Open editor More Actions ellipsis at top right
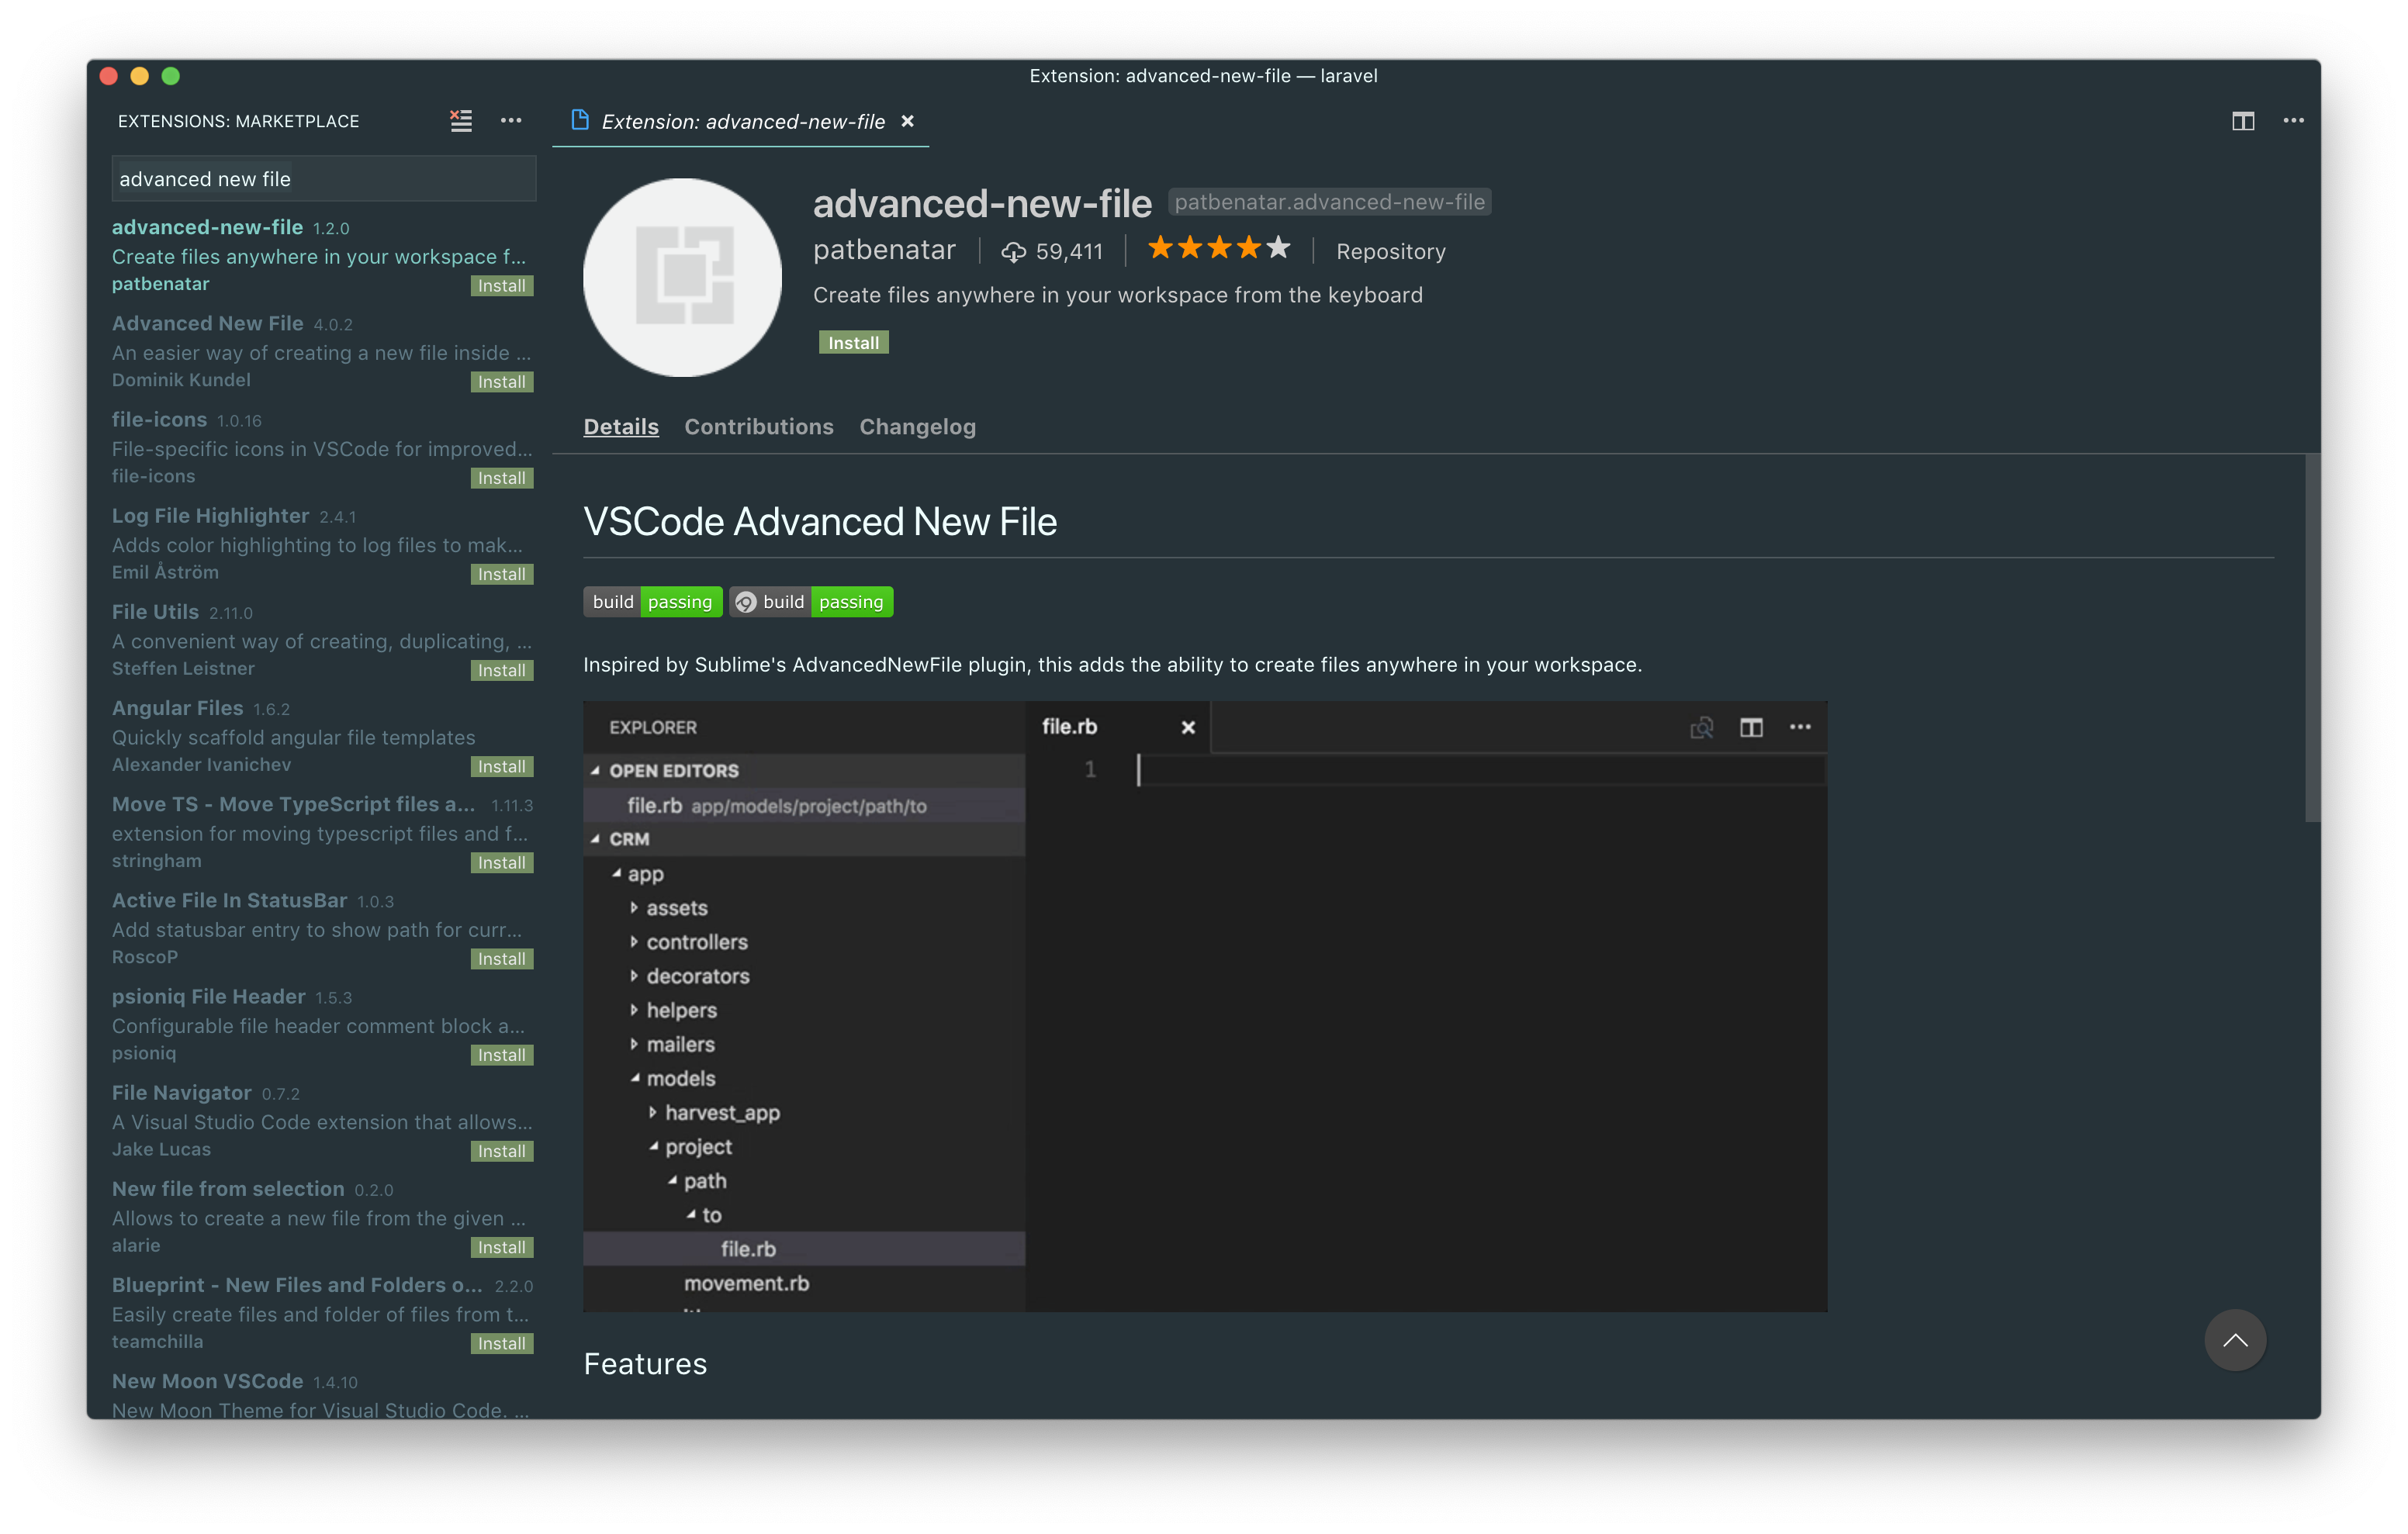Screen dimensions: 2408x1534 tap(2293, 121)
